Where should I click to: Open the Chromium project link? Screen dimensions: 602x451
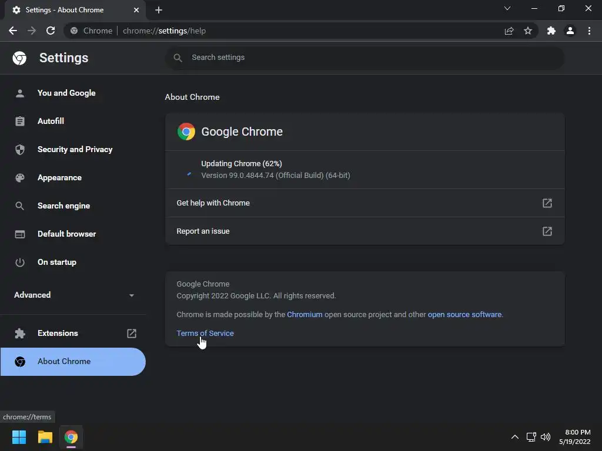point(305,315)
